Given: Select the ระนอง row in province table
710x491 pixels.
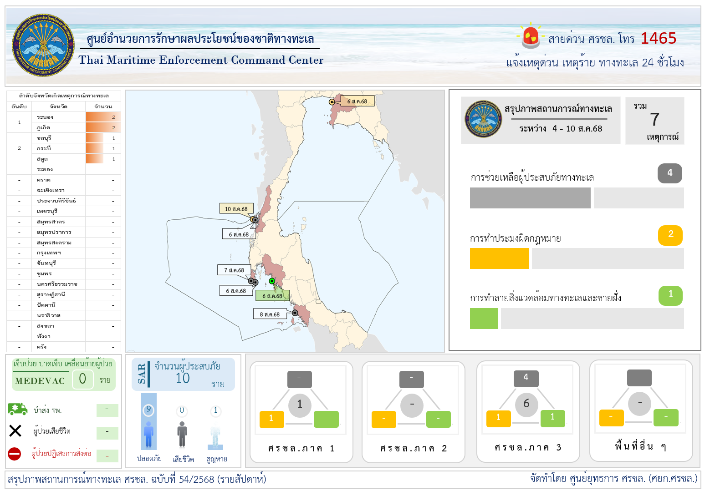Looking at the screenshot, I should [x=64, y=117].
